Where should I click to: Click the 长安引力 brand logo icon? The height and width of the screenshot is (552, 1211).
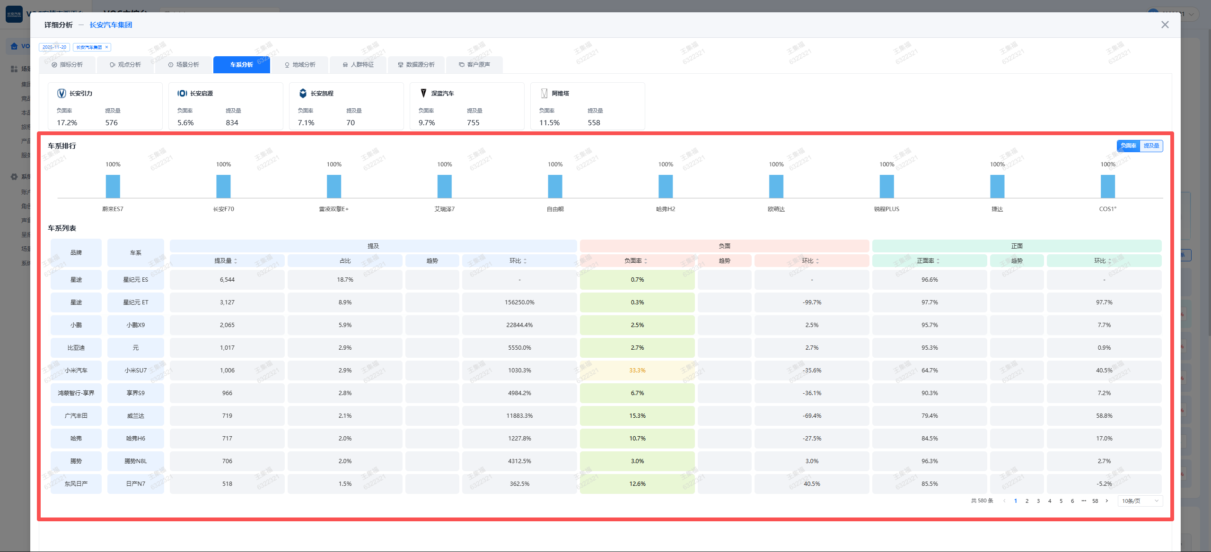tap(61, 93)
